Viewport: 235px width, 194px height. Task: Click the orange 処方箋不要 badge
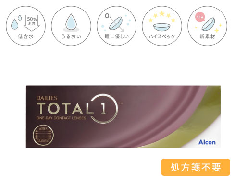tap(196, 167)
